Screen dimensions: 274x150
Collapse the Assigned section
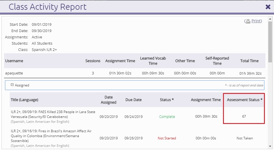(12, 85)
